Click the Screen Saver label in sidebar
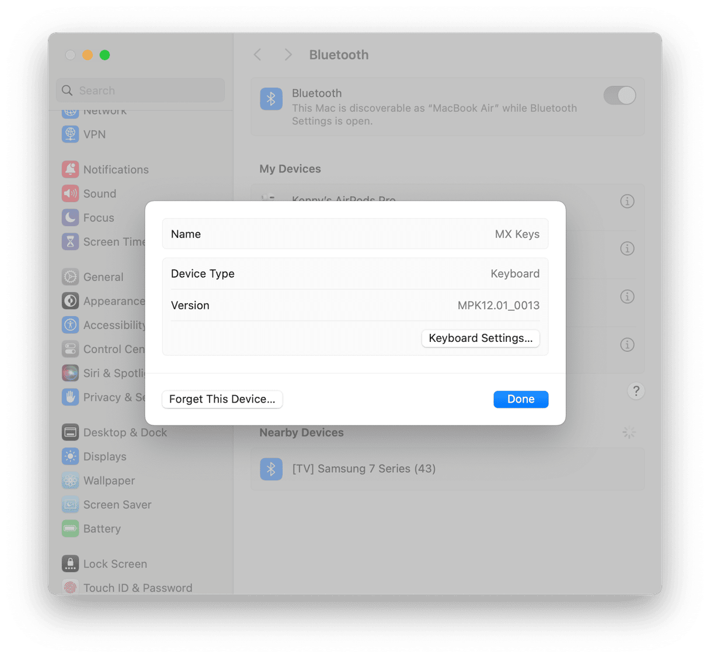This screenshot has width=710, height=658. point(117,504)
